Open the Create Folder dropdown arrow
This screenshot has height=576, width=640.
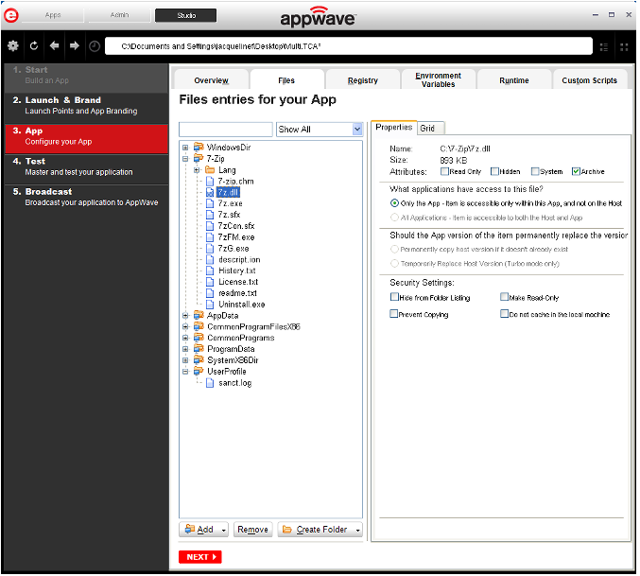358,531
